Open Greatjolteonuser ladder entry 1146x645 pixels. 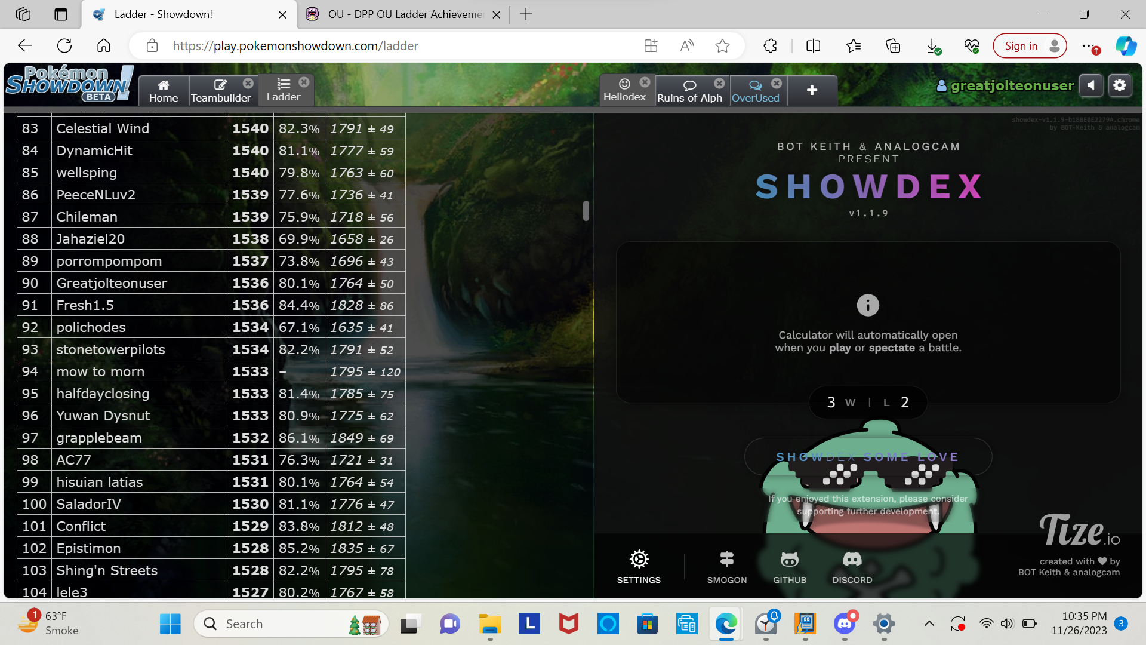(112, 283)
